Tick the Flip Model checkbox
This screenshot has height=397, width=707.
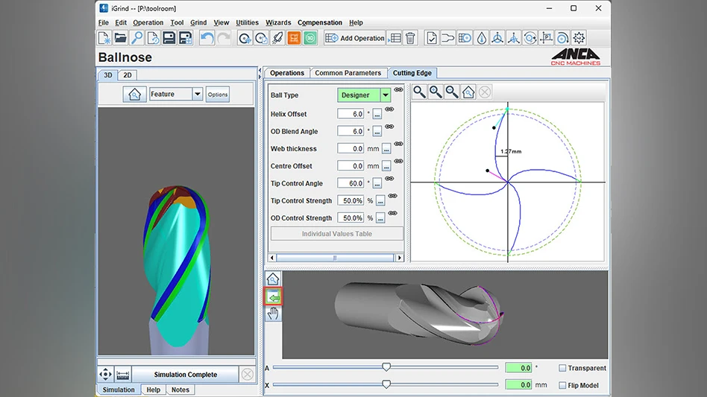click(562, 385)
